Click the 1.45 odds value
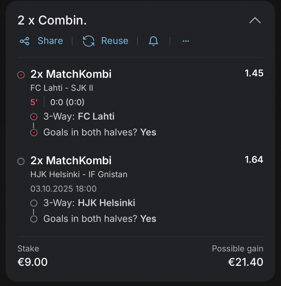Image resolution: width=281 pixels, height=286 pixels. pyautogui.click(x=254, y=73)
